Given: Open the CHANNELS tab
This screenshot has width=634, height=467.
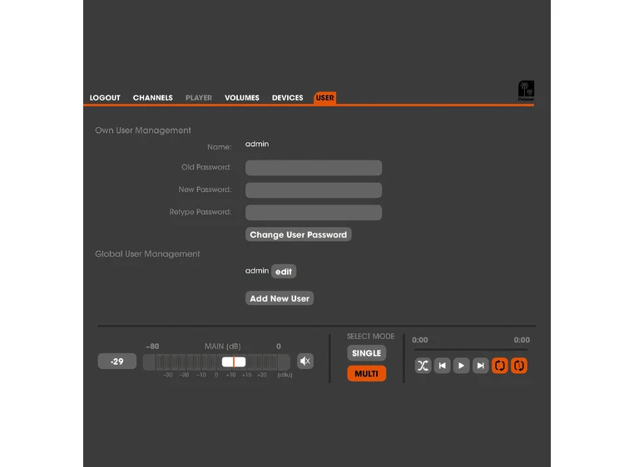Looking at the screenshot, I should 153,98.
